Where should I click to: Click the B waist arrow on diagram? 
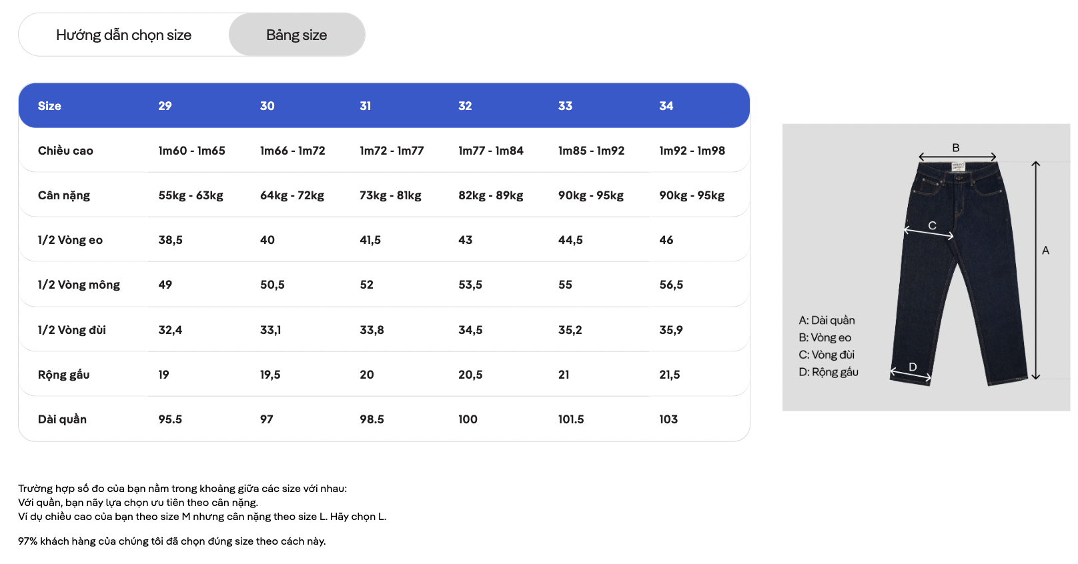tap(957, 157)
